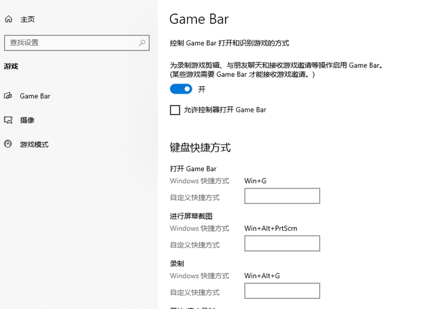Select Game Bar in sidebar
432x309 pixels.
coord(35,96)
